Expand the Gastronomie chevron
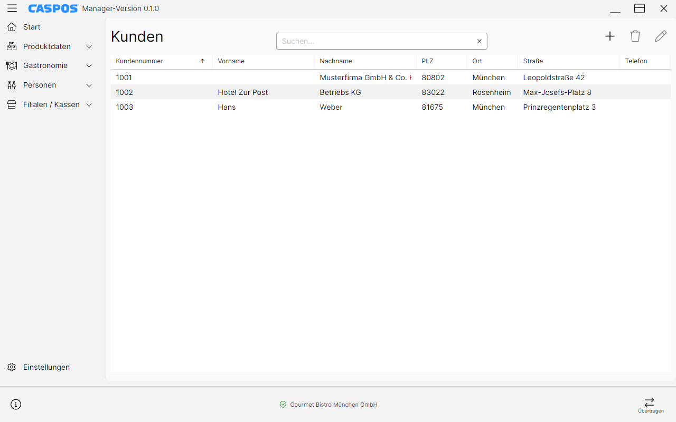The height and width of the screenshot is (422, 676). click(x=89, y=66)
